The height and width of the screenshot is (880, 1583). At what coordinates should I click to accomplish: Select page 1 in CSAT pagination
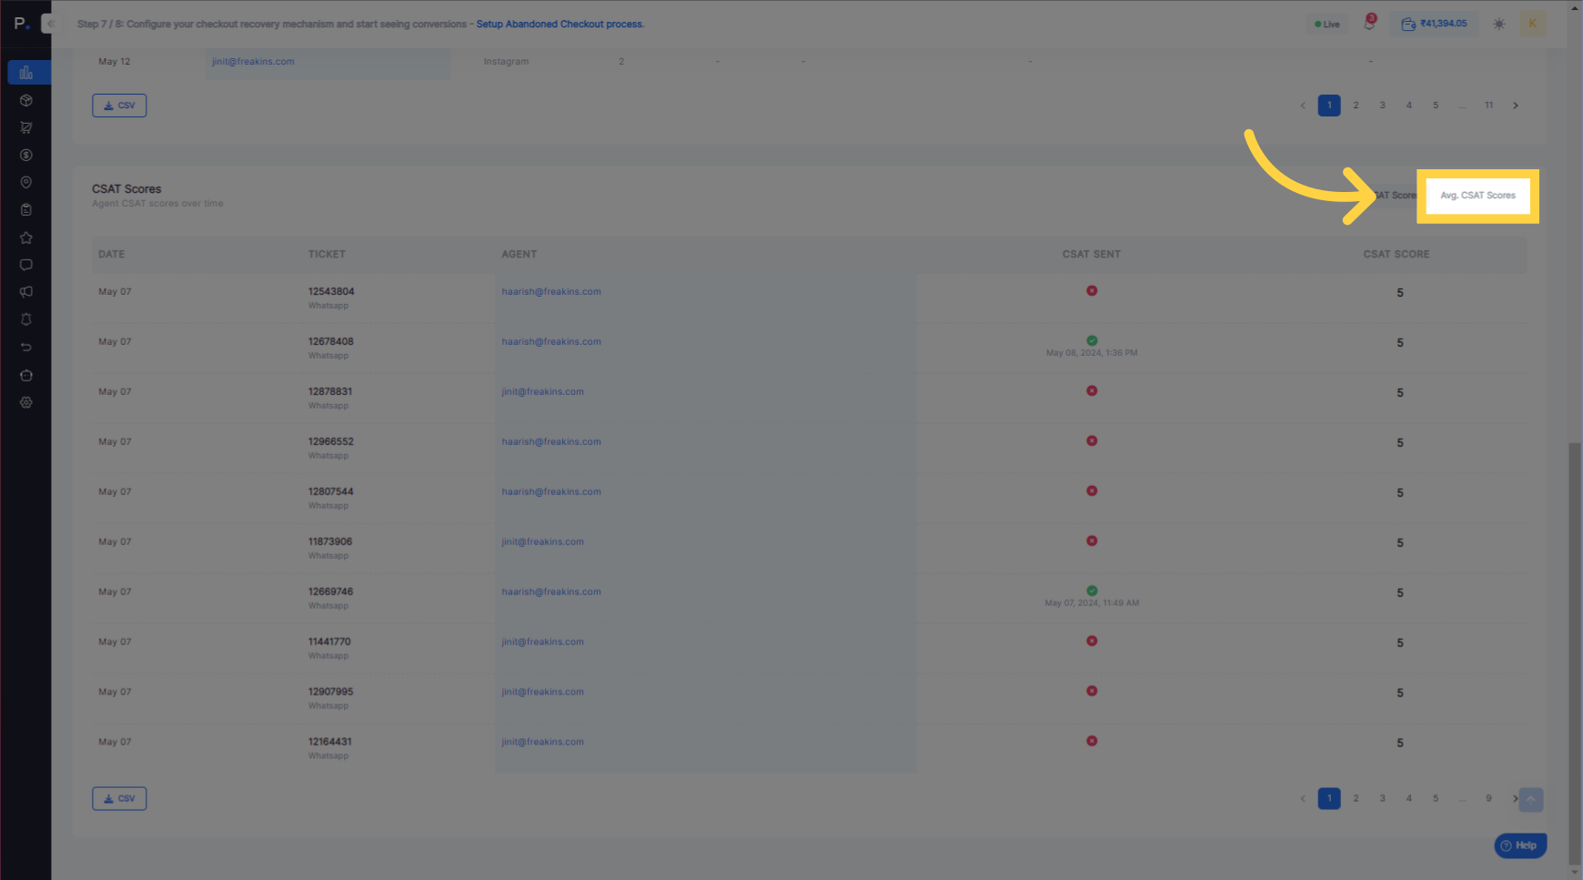pos(1329,799)
